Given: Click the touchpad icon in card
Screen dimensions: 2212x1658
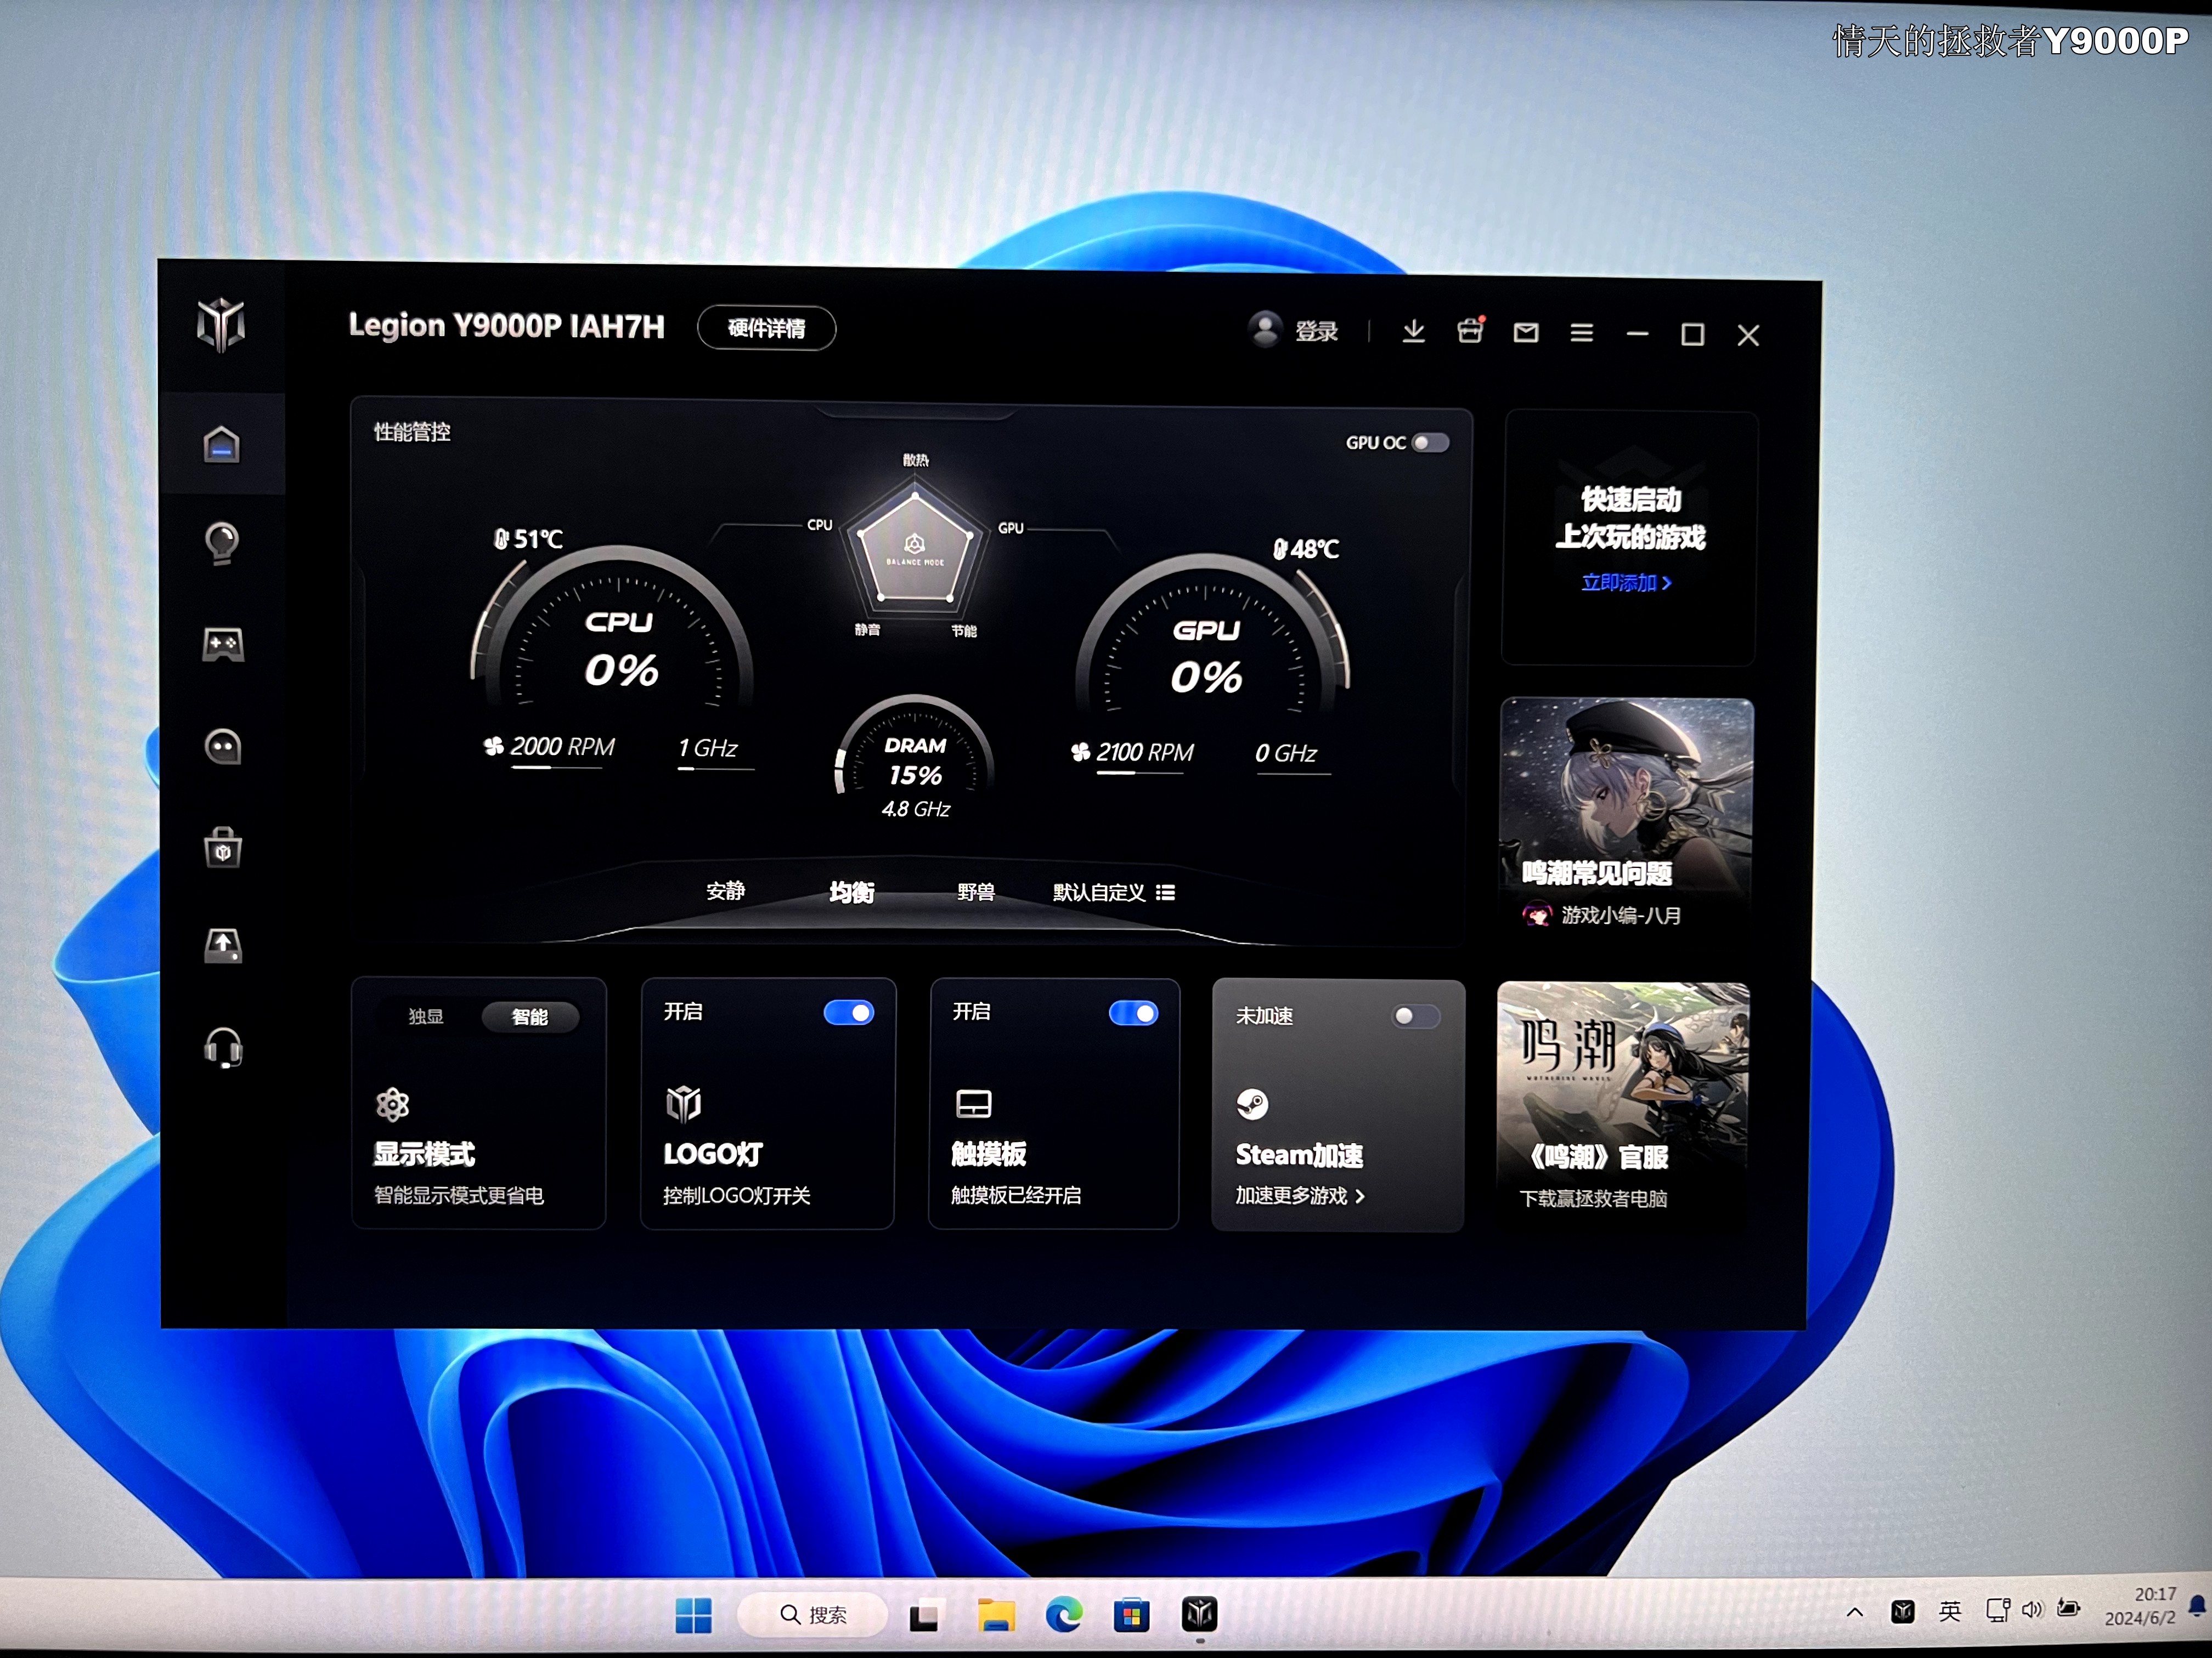Looking at the screenshot, I should tap(973, 1103).
